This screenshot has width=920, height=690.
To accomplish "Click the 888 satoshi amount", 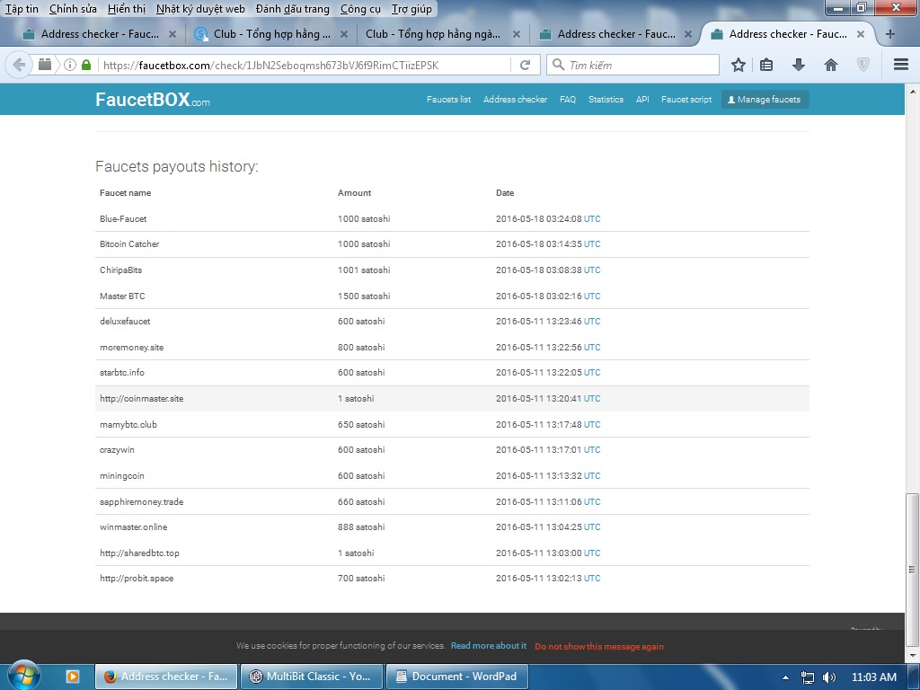I will (361, 527).
